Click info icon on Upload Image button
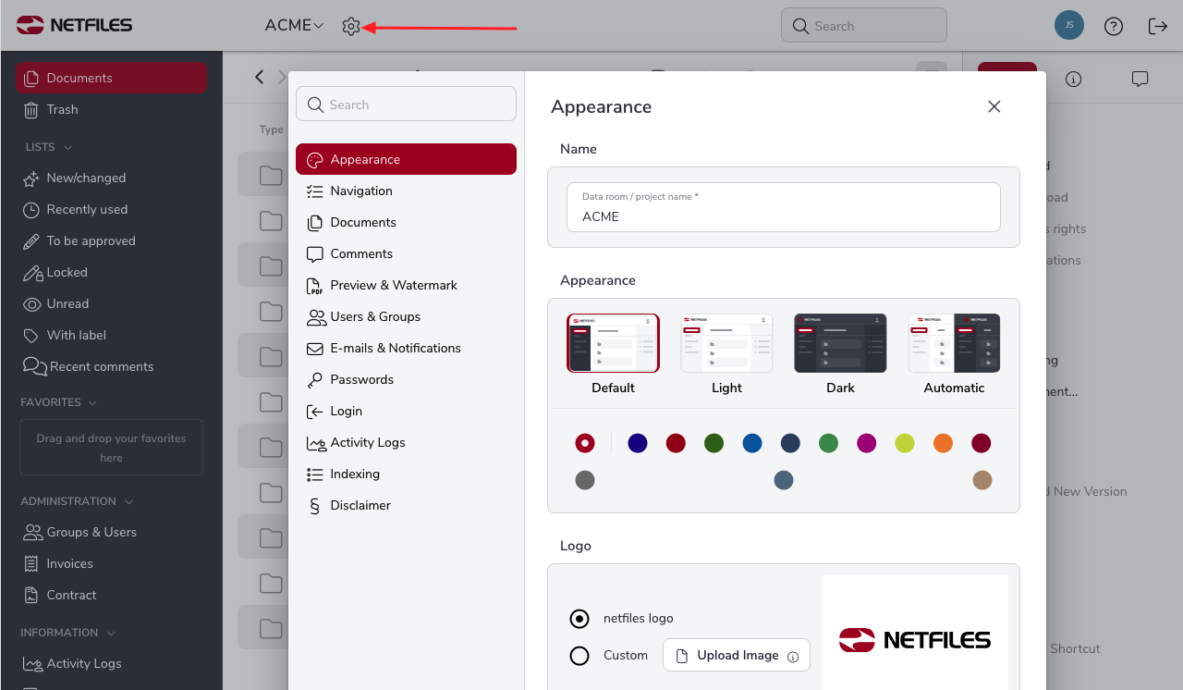Image resolution: width=1183 pixels, height=690 pixels. pyautogui.click(x=793, y=657)
